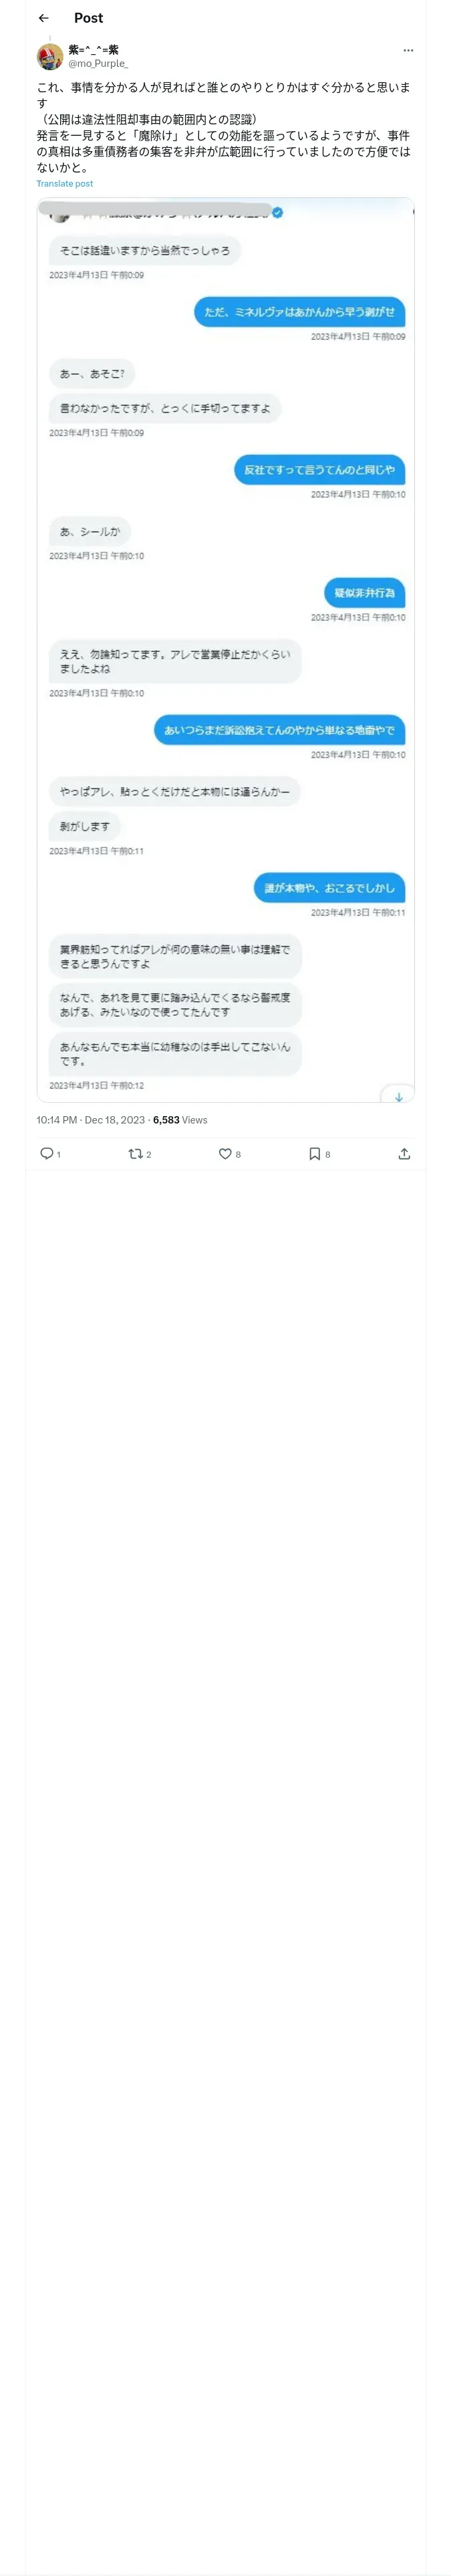Open the author's profile avatar

coord(50,56)
